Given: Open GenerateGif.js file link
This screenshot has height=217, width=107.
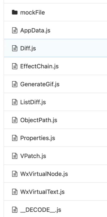Looking at the screenshot, I should pyautogui.click(x=40, y=85).
